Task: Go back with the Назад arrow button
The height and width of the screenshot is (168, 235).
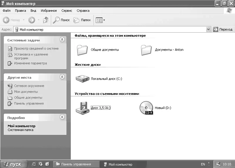Action: point(6,20)
